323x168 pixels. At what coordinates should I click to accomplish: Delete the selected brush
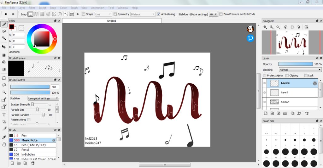[x=33, y=163]
